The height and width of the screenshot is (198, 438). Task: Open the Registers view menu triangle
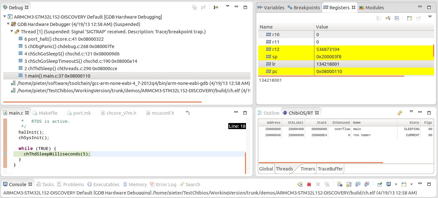click(430, 17)
